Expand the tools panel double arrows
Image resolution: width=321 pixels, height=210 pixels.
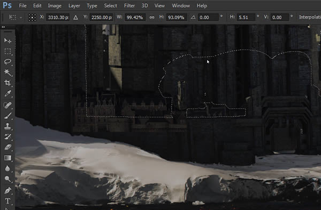tap(3, 27)
